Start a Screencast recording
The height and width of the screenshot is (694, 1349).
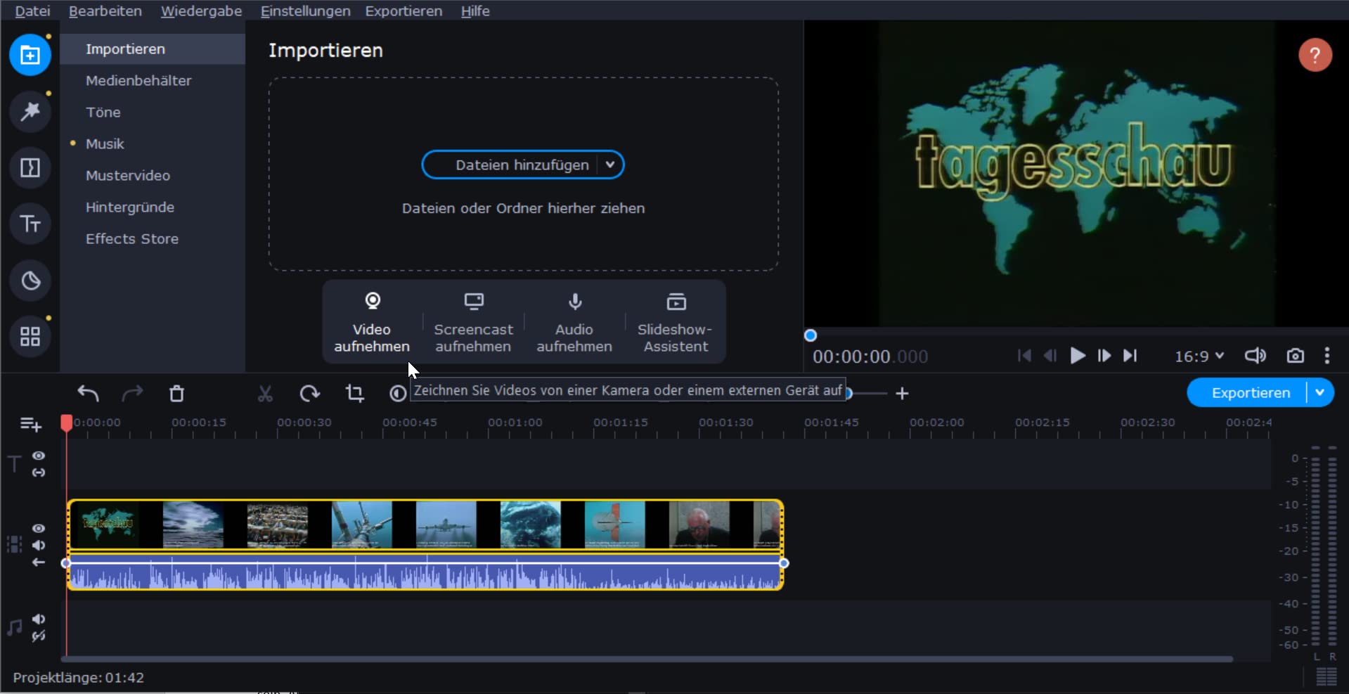coord(474,322)
